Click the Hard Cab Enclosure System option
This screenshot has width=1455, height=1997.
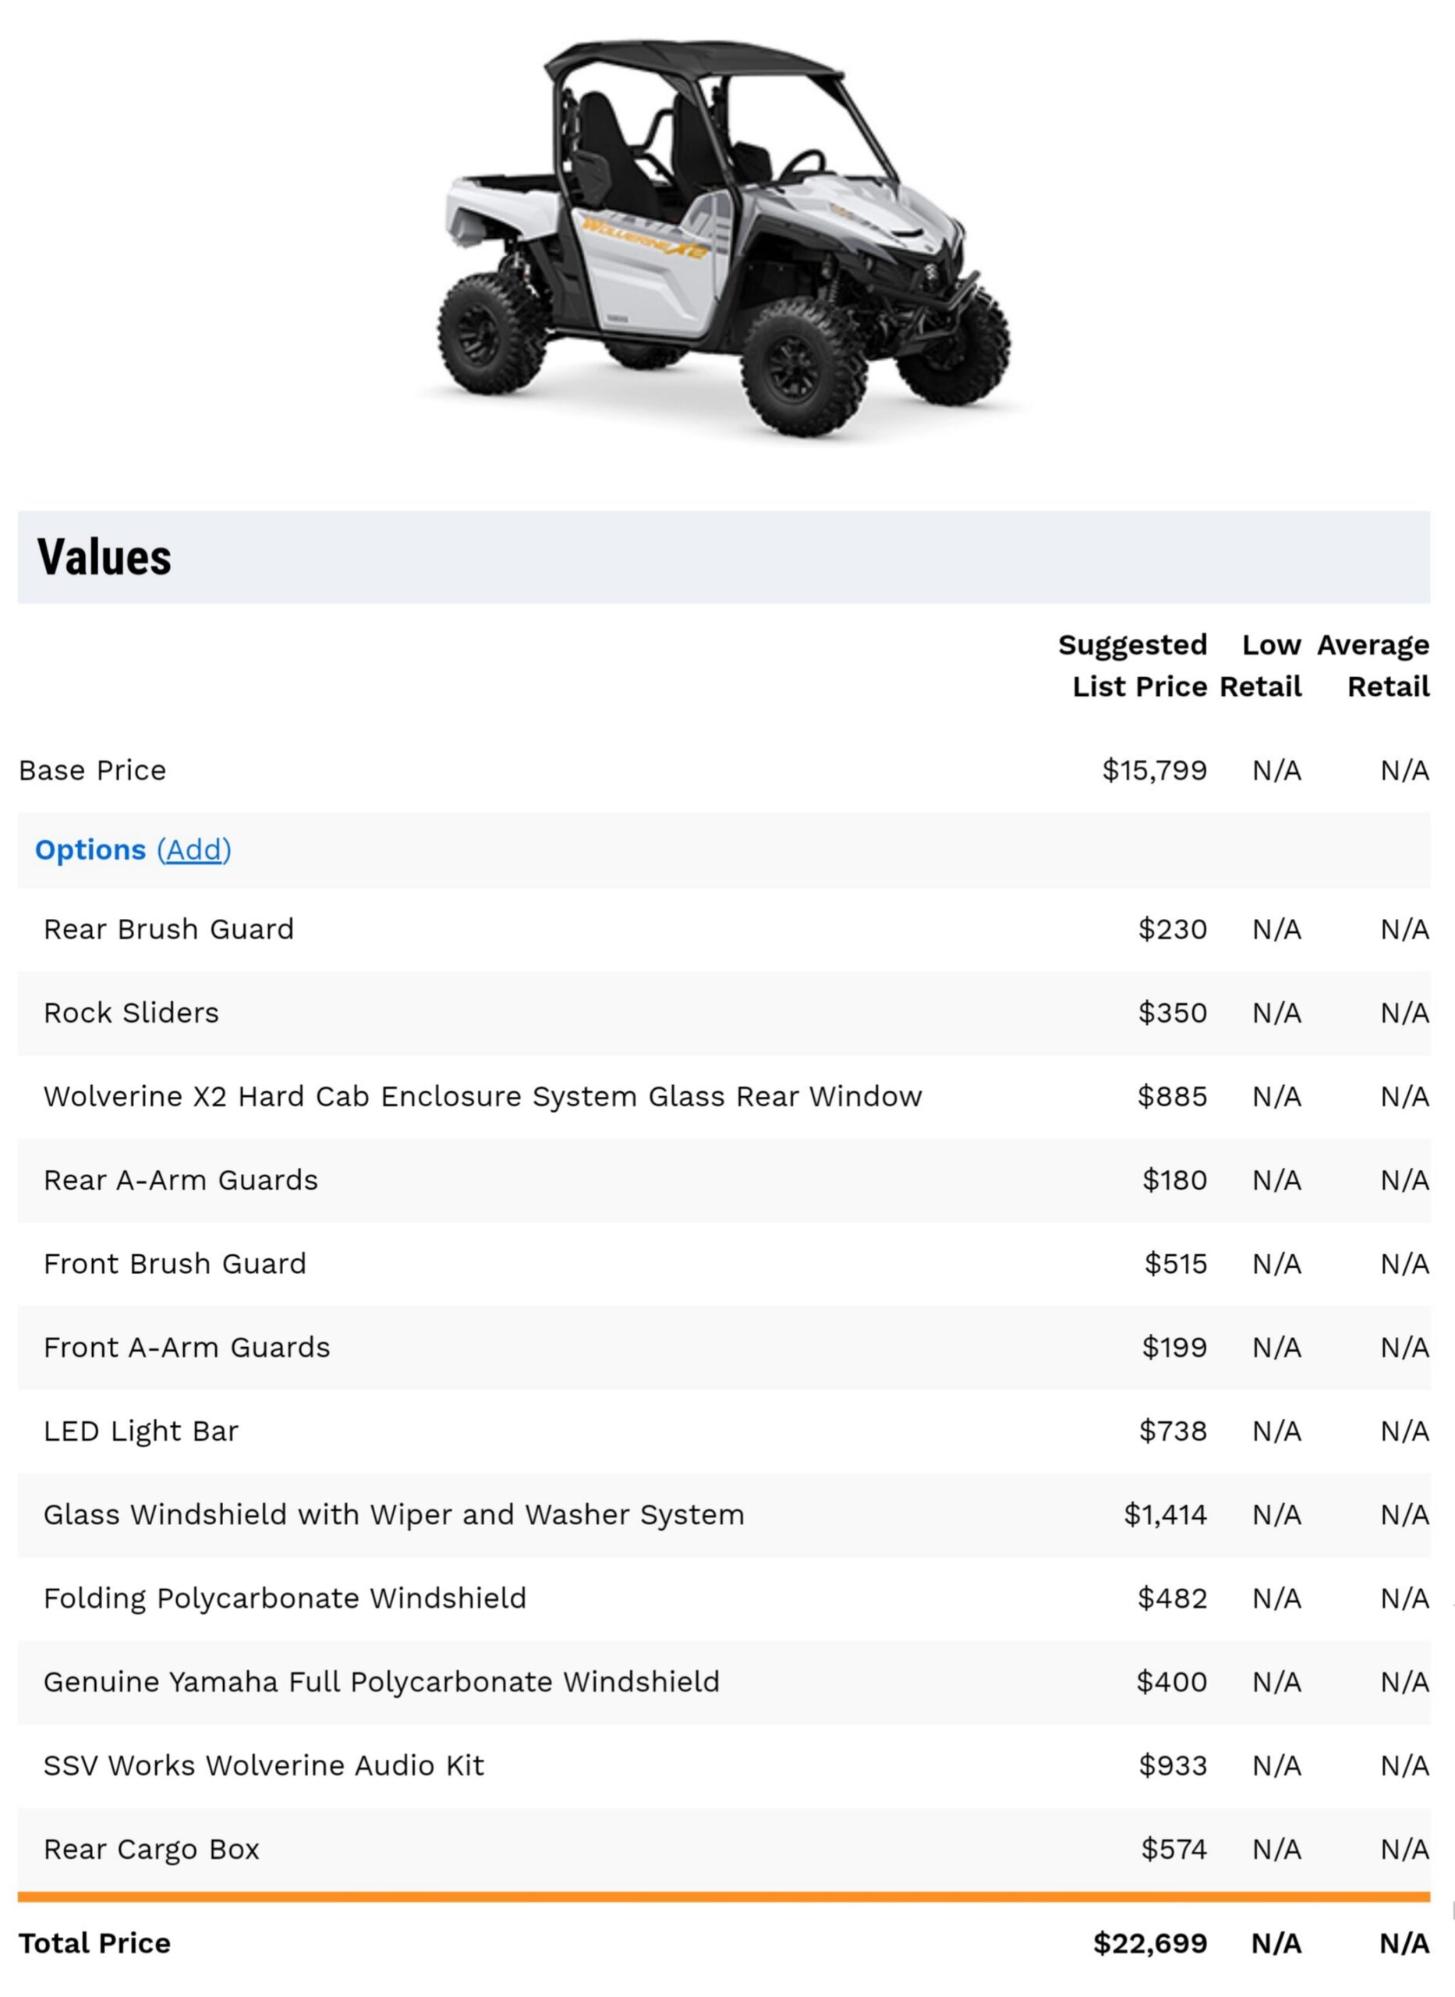click(x=483, y=1097)
